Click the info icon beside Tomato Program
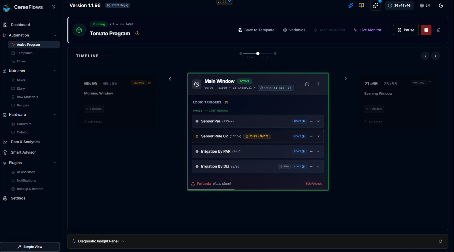Screen dimensions: 454x252 137,33
